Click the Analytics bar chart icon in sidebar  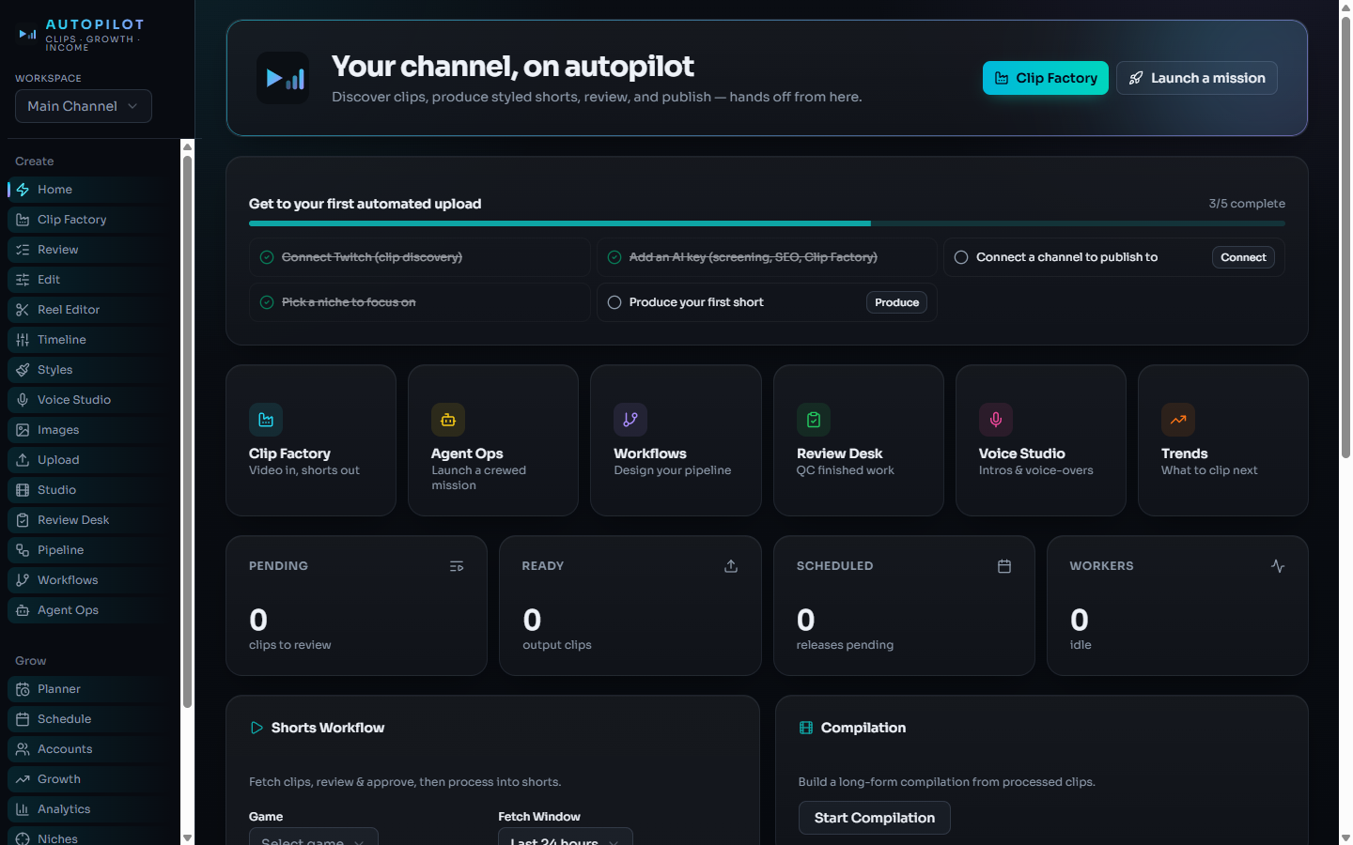coord(23,809)
